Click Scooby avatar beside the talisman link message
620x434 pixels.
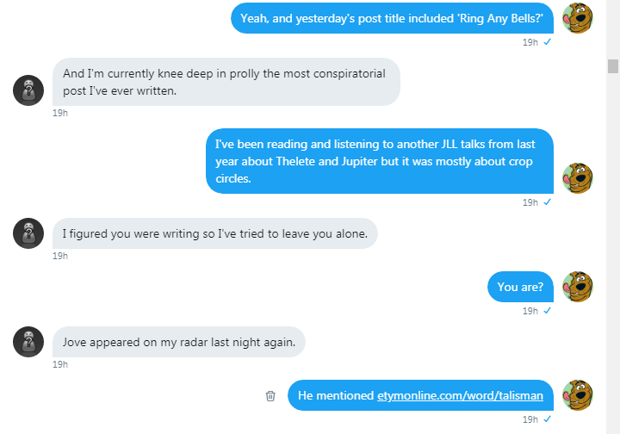577,395
